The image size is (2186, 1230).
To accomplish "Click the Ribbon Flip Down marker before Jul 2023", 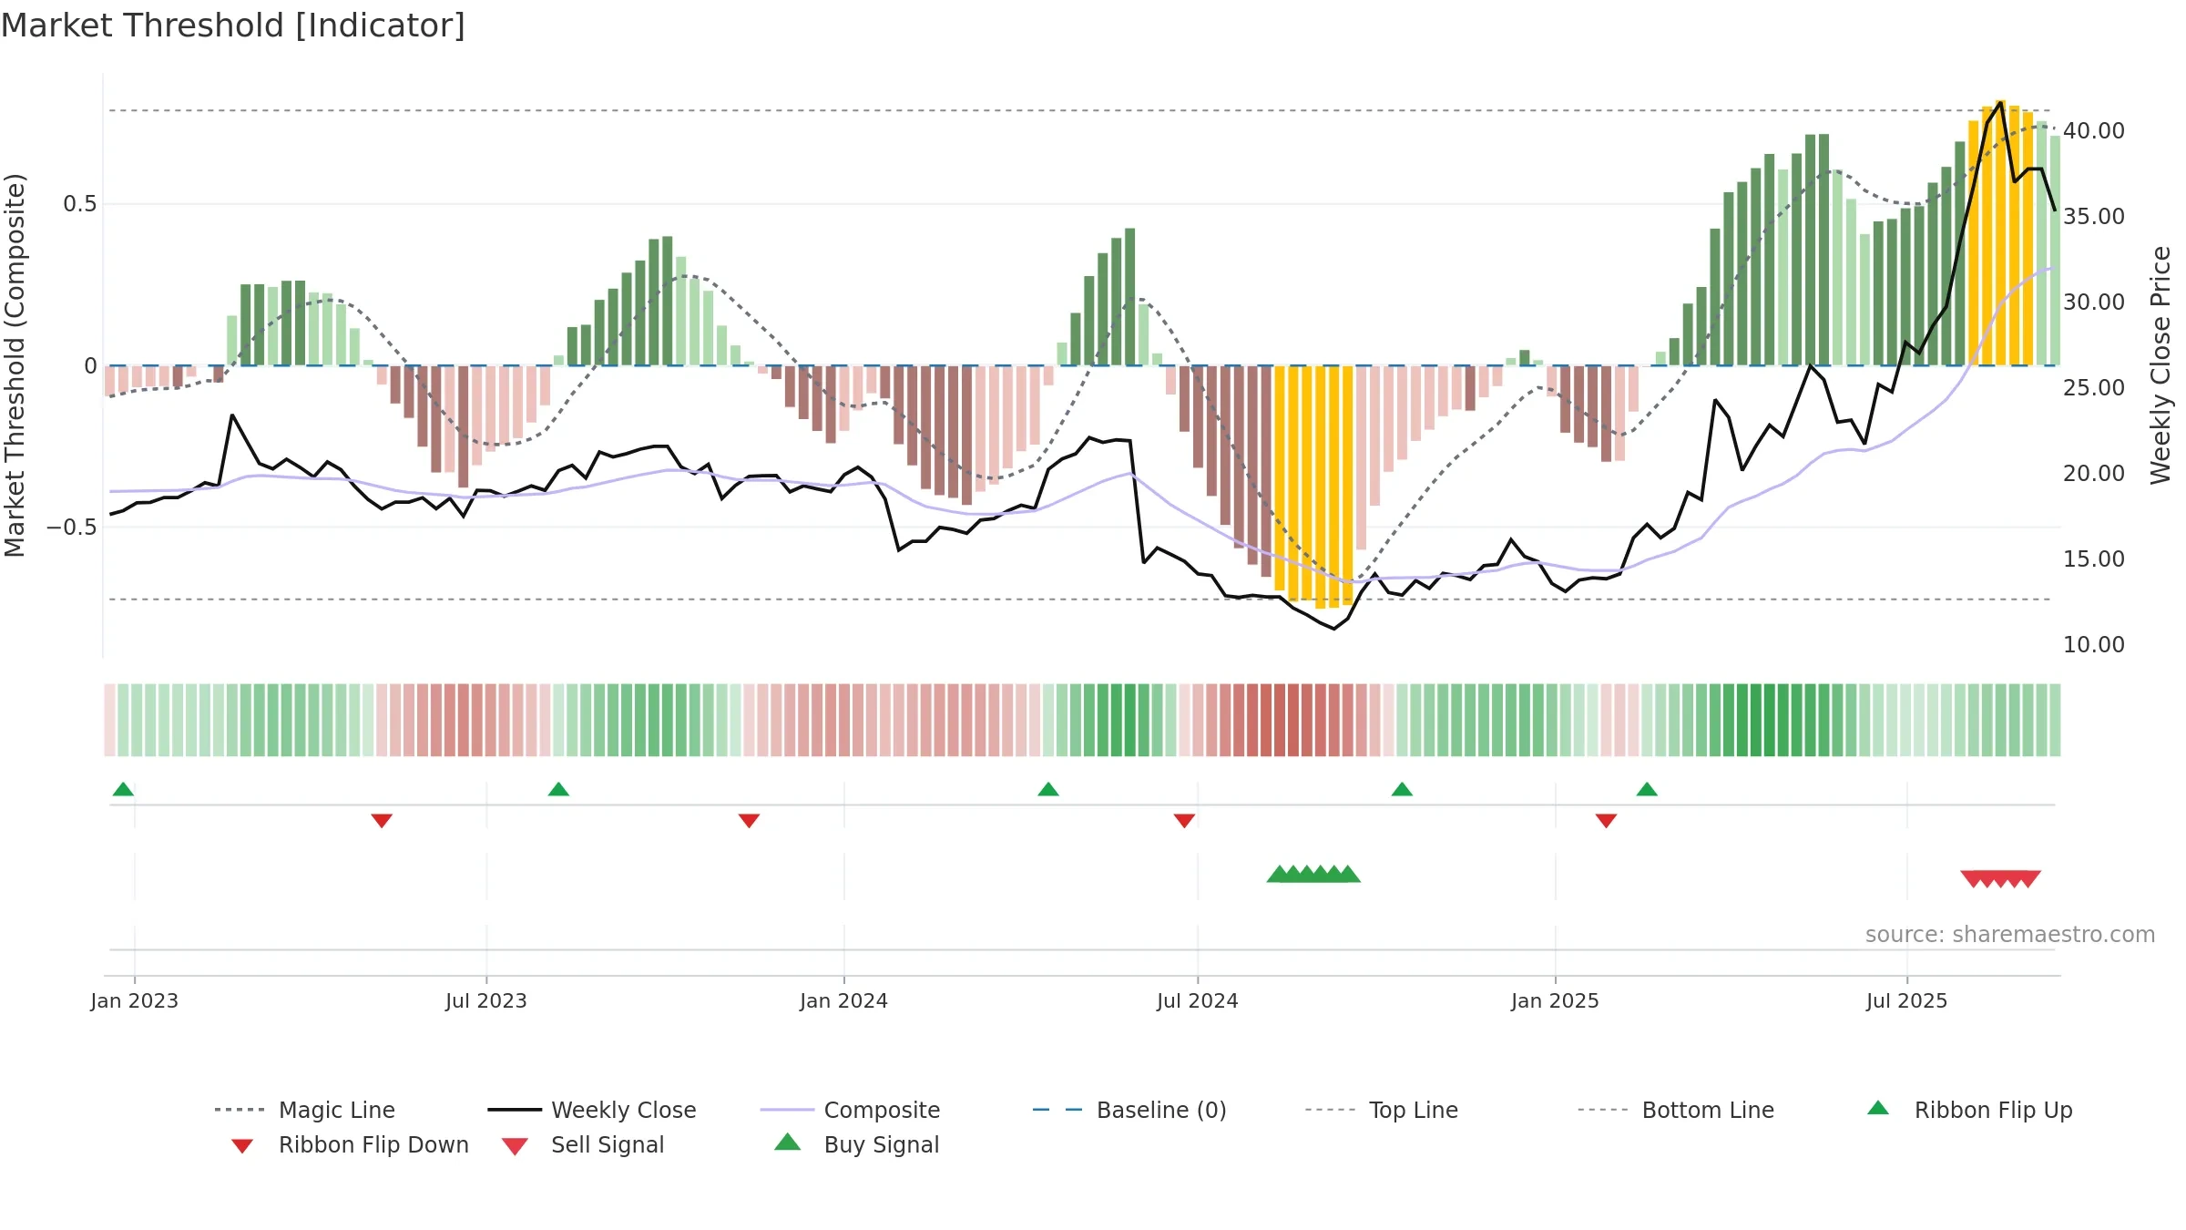I will point(382,821).
